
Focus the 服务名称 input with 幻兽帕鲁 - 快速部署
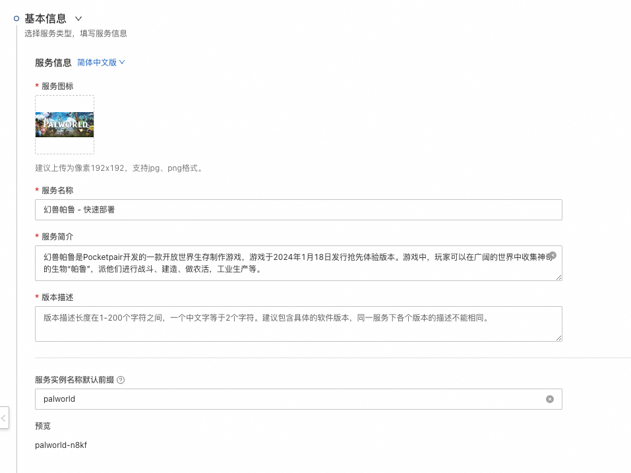(298, 210)
